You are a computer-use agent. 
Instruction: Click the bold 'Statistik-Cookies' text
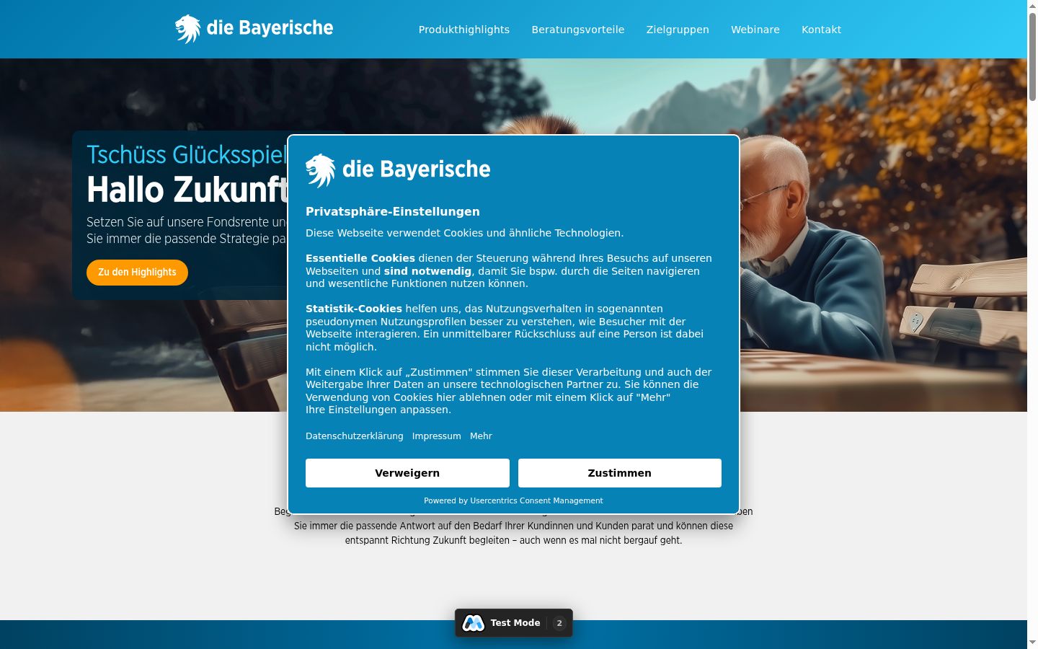point(354,309)
